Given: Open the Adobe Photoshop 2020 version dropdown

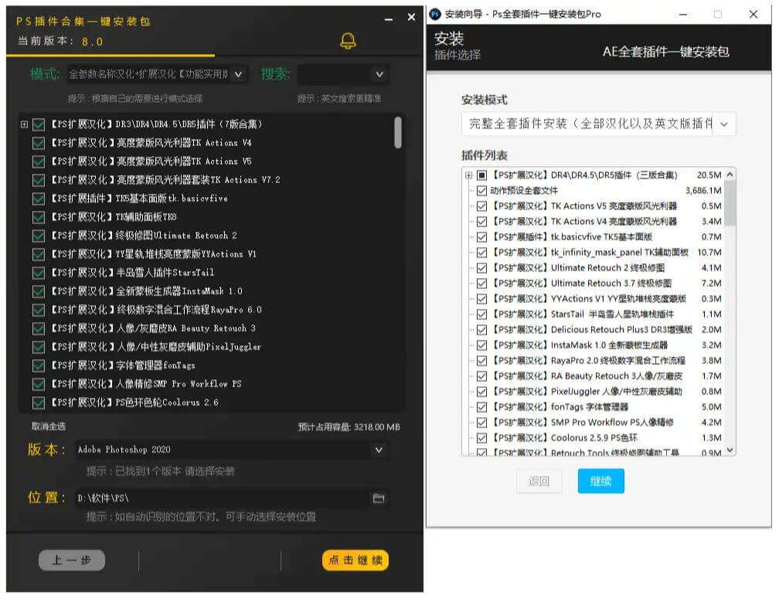Looking at the screenshot, I should click(379, 450).
